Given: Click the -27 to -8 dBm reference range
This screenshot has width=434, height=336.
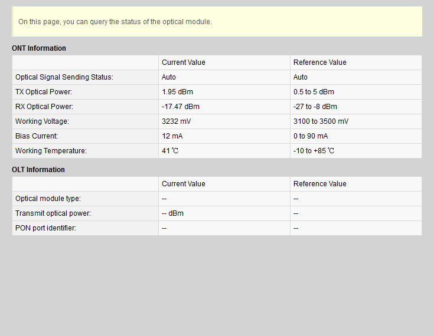Looking at the screenshot, I should 315,107.
